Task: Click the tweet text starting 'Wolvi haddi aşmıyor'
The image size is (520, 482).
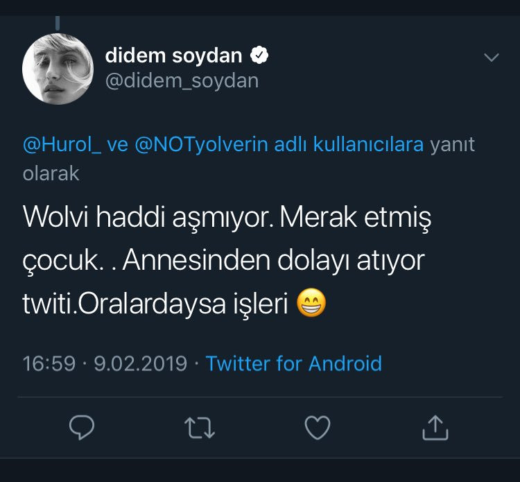Action: [227, 260]
